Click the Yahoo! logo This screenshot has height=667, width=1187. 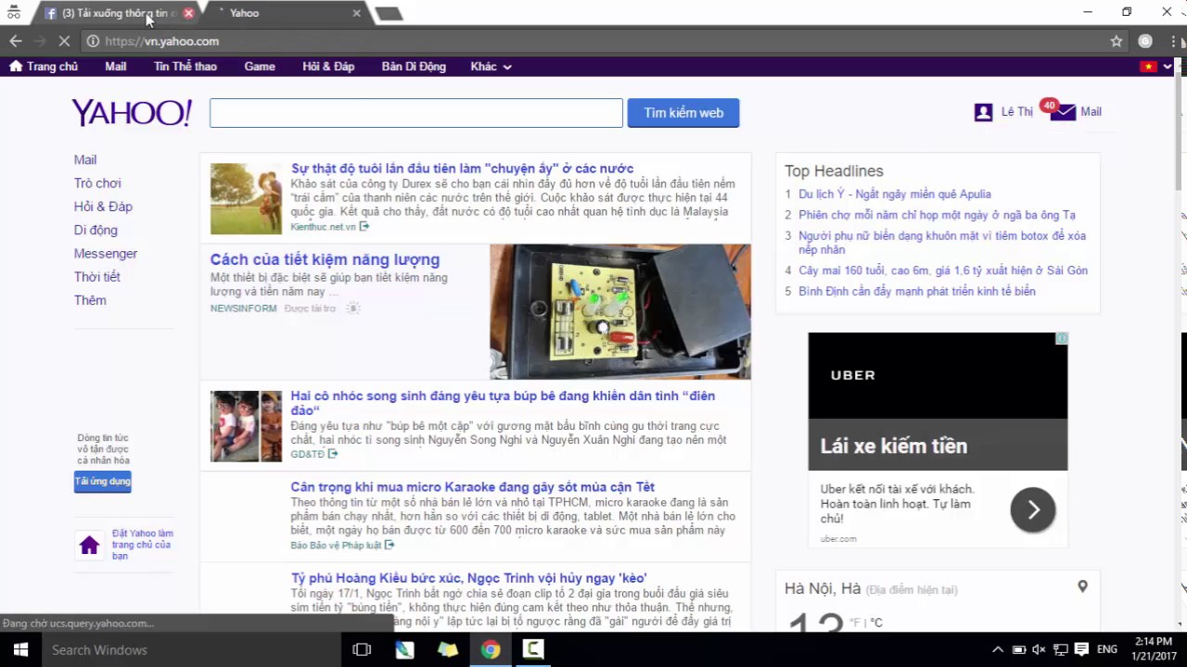click(132, 113)
